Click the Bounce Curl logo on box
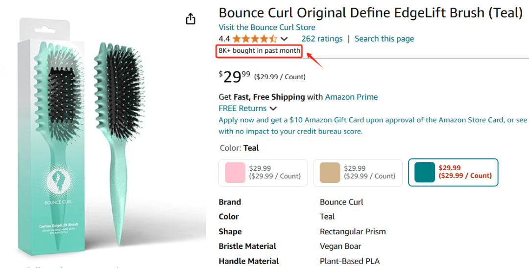 coord(59,182)
